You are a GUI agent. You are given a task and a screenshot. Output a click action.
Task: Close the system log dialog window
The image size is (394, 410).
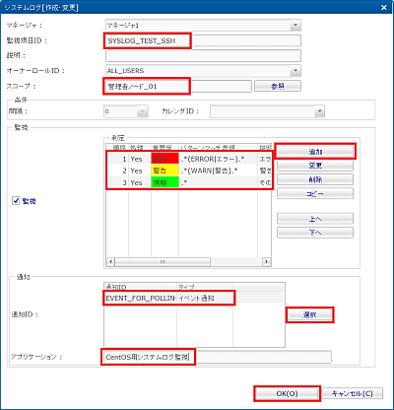[383, 7]
